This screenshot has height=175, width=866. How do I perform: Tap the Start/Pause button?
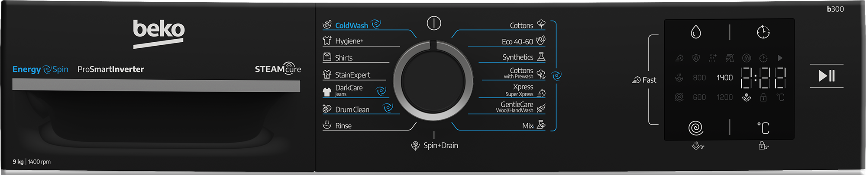[827, 76]
